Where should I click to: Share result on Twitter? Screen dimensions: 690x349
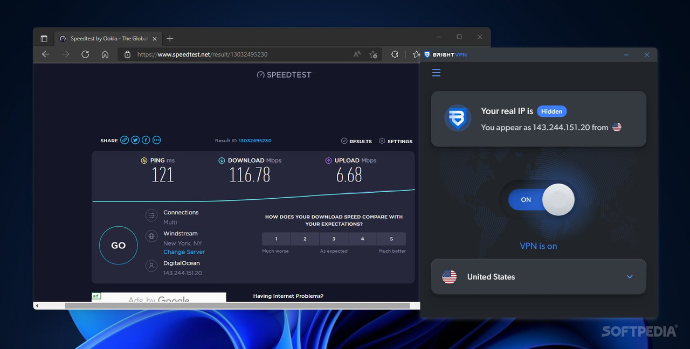coord(135,140)
